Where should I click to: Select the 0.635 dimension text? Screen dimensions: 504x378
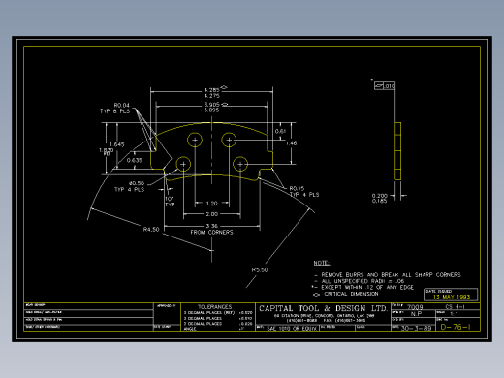pos(135,160)
